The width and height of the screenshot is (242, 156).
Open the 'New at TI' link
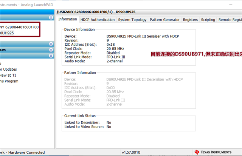(x=8, y=76)
